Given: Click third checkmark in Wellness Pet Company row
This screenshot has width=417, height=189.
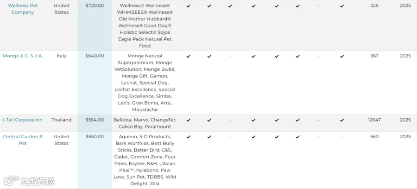Looking at the screenshot, I should pos(230,6).
